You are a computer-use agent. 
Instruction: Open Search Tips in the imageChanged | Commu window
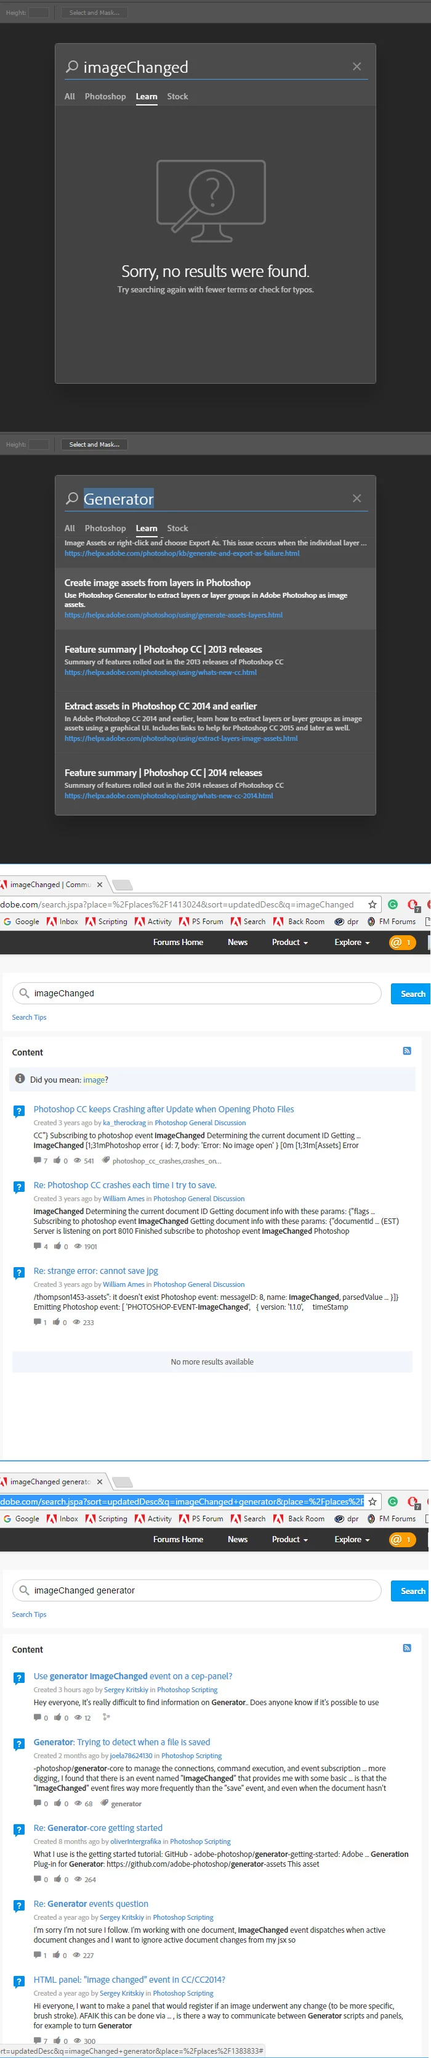coord(30,1018)
